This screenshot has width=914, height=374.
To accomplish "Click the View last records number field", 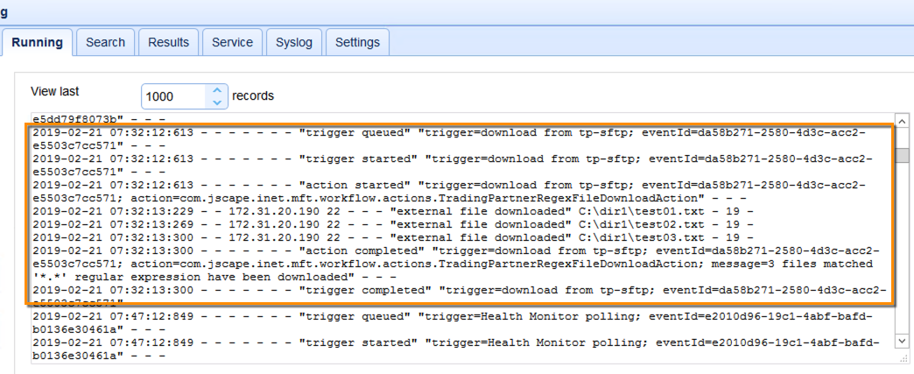I will coord(173,96).
